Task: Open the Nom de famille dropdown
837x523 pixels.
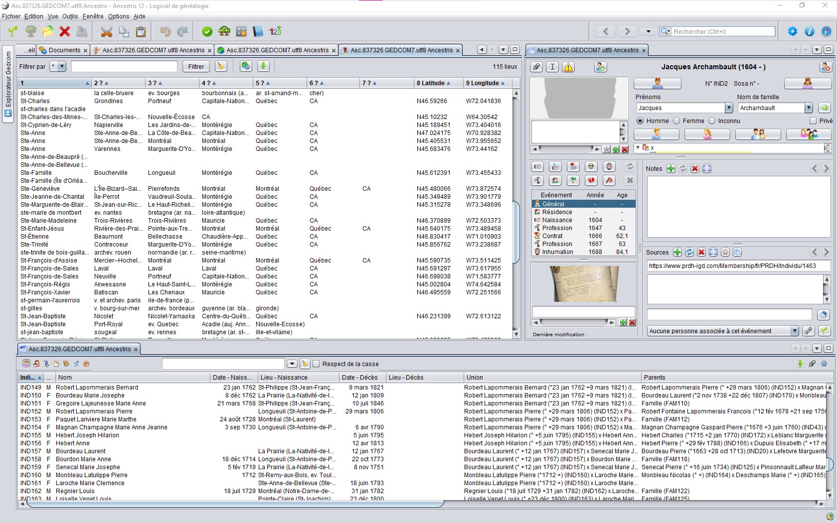Action: click(x=809, y=108)
